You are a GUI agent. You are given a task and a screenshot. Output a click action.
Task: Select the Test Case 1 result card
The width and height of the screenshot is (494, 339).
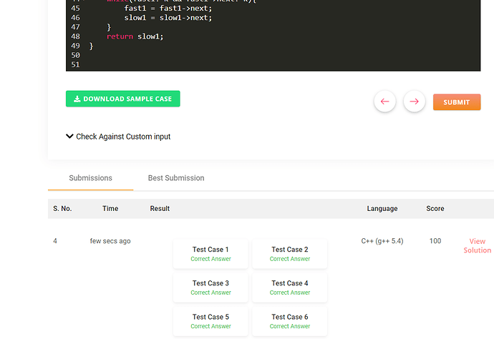[x=210, y=254]
